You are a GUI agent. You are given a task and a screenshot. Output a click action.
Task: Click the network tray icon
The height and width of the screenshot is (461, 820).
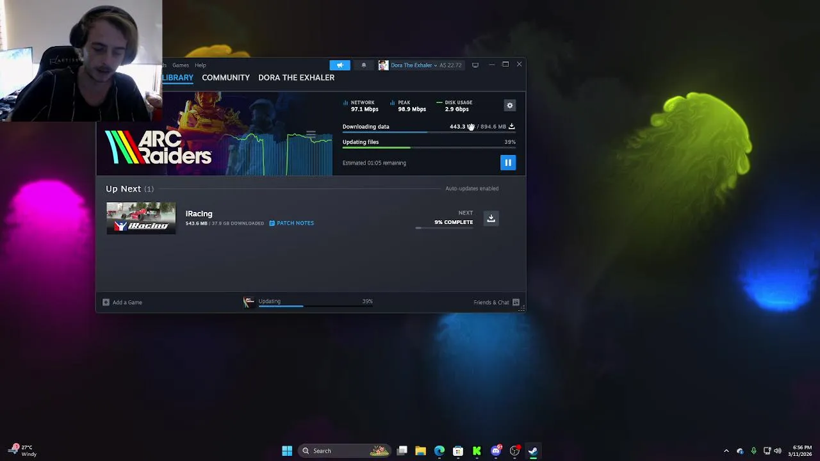(767, 451)
